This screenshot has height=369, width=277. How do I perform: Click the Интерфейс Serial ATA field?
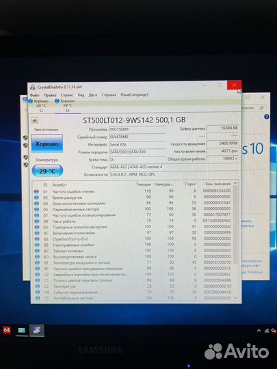pyautogui.click(x=137, y=144)
